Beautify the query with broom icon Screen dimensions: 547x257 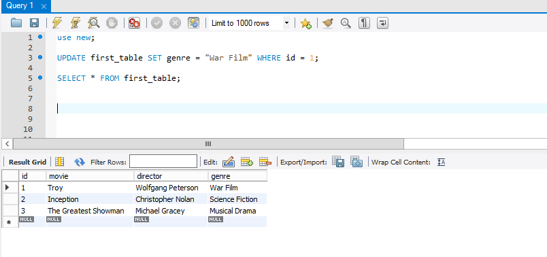327,23
